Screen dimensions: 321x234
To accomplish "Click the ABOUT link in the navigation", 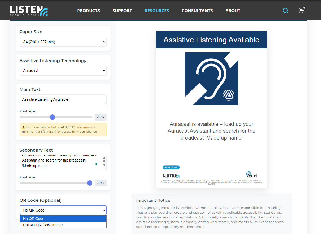I will pos(233,11).
